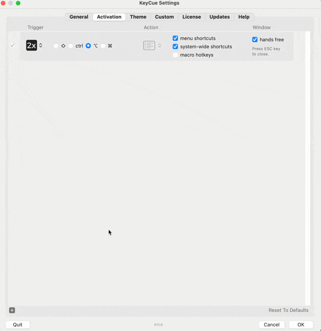Viewport: 321px width, 331px height.
Task: Toggle the trigger row enabled checkmark
Action: tap(13, 45)
